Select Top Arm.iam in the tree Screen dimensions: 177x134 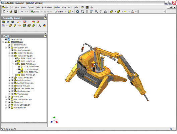pos(22,94)
